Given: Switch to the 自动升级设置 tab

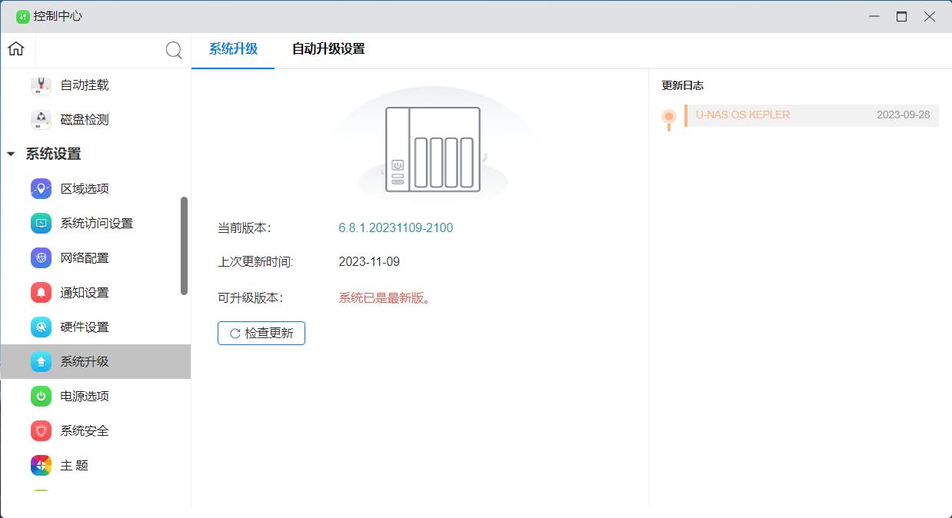Looking at the screenshot, I should [328, 49].
